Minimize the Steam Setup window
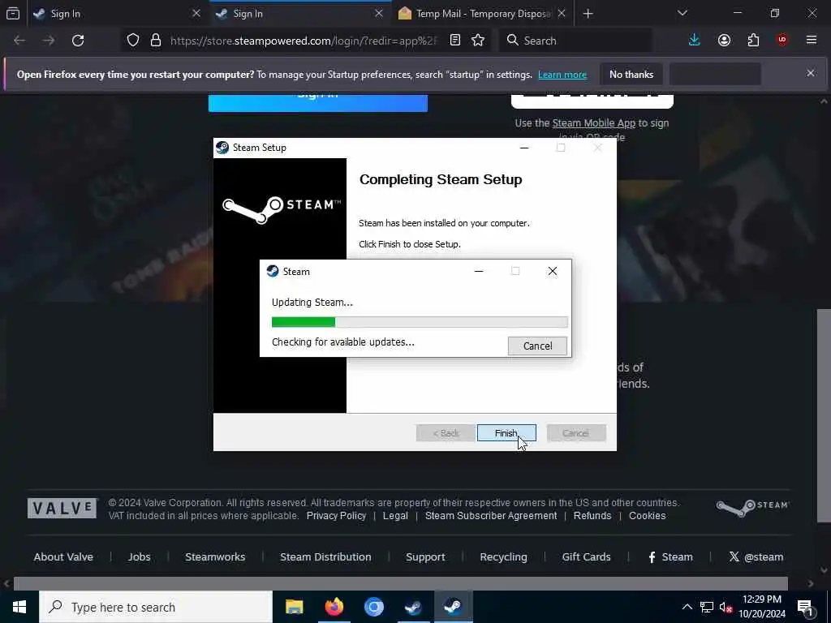Screen dimensions: 831x623 524,148
